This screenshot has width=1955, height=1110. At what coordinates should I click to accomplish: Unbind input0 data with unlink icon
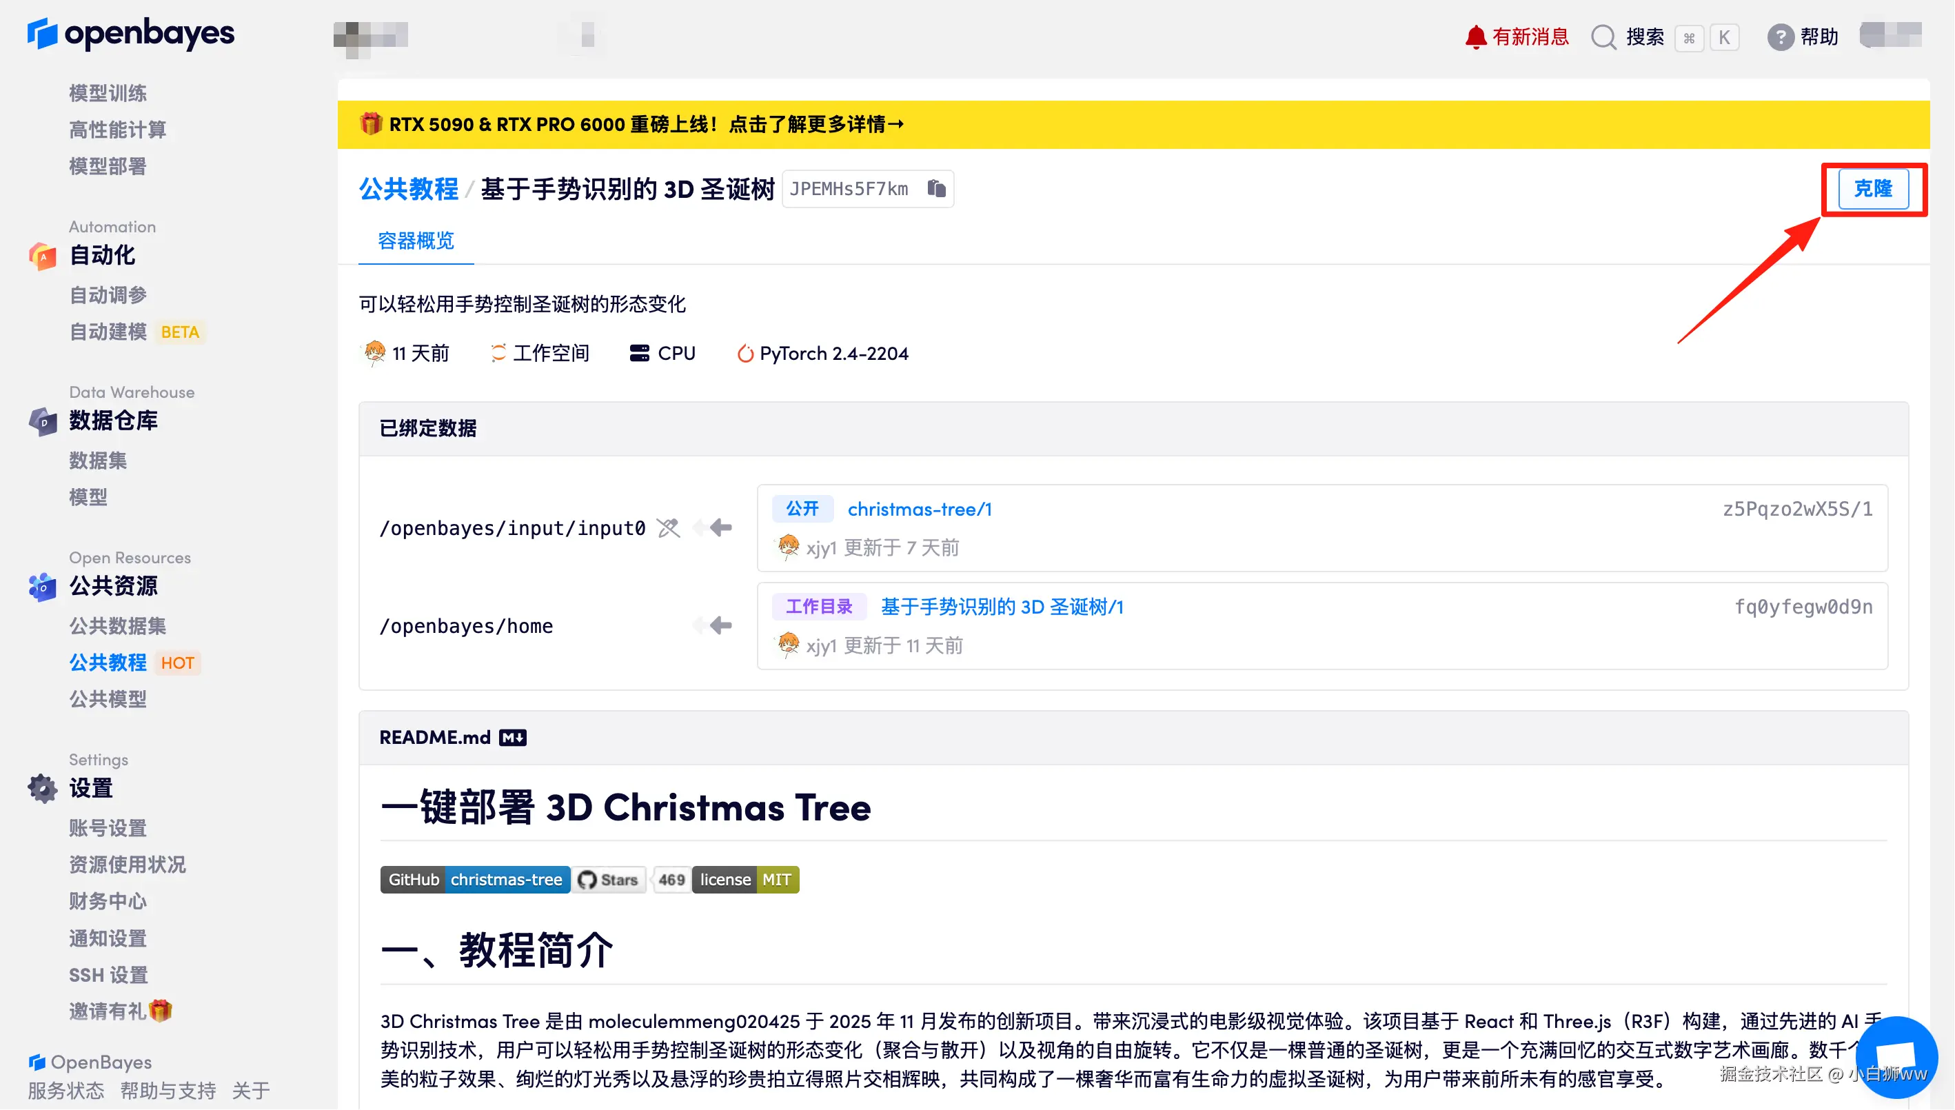669,527
